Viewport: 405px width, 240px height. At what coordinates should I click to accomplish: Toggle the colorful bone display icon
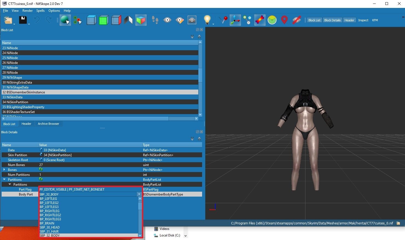(260, 20)
